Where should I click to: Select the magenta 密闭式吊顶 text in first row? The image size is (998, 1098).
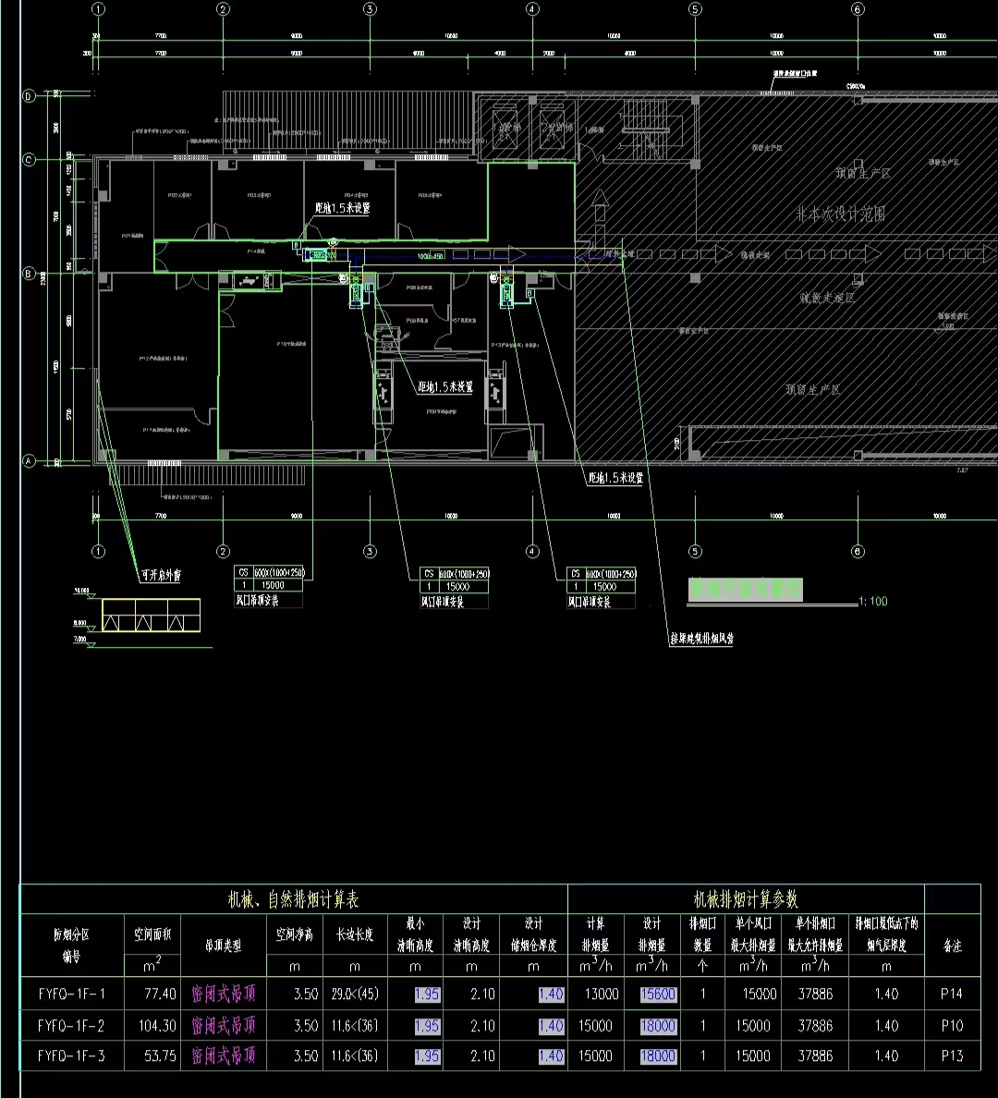click(x=223, y=995)
